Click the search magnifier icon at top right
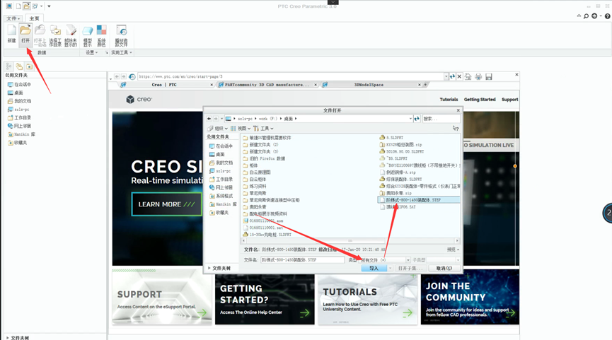612x340 pixels. click(x=586, y=16)
